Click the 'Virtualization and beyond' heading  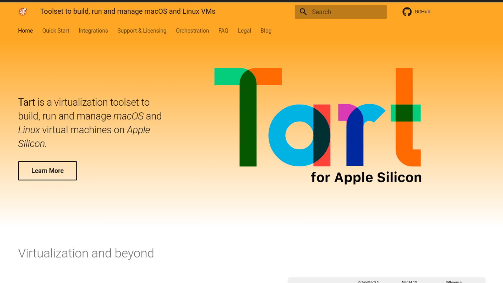click(86, 253)
